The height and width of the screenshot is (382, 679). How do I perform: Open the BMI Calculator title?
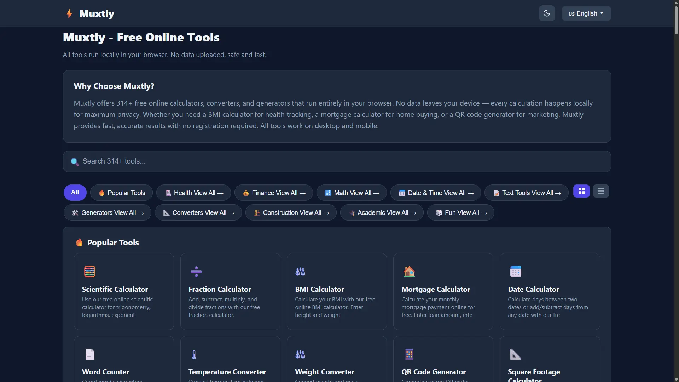click(x=319, y=289)
